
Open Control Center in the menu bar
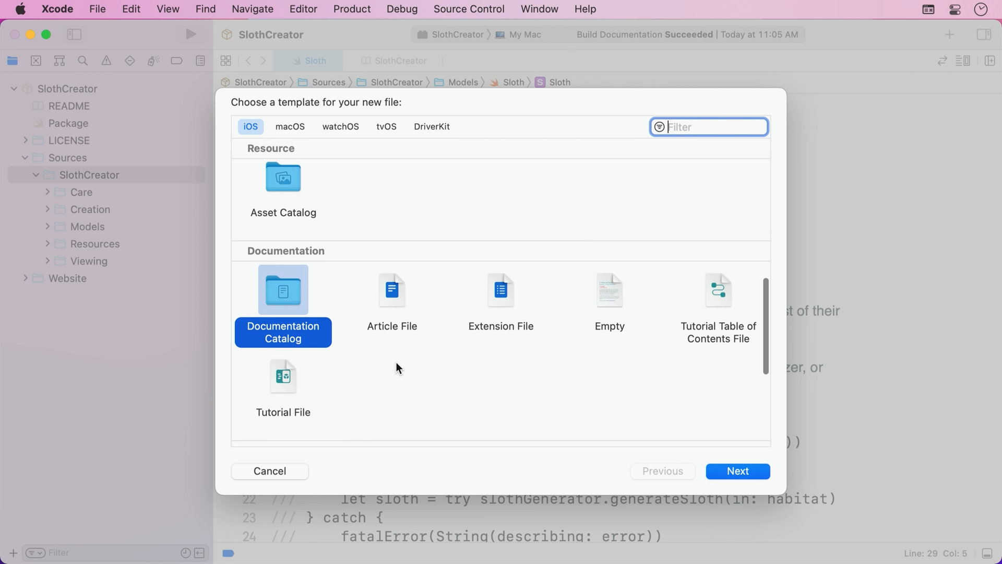(955, 9)
